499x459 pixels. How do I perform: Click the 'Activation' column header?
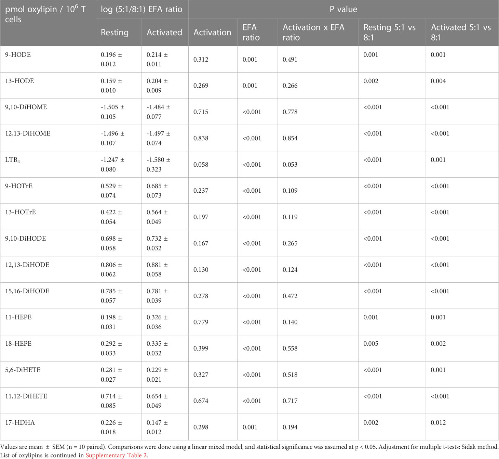tap(212, 33)
